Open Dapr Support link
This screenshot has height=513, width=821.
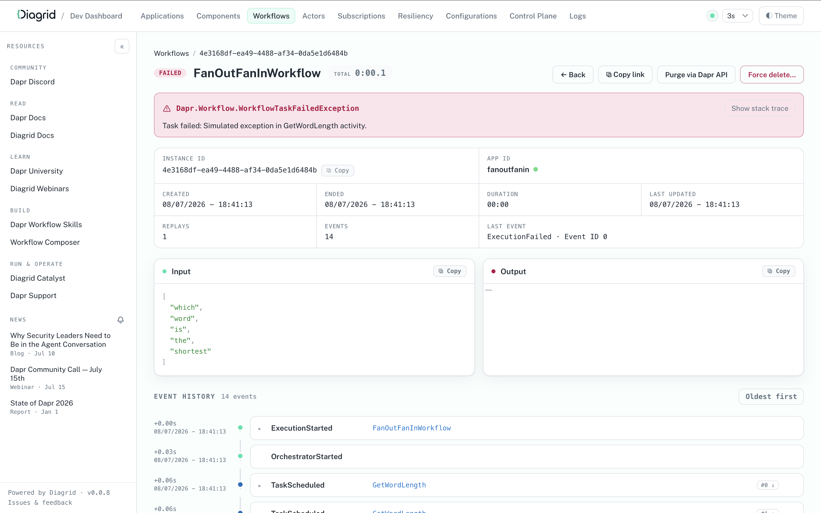[33, 296]
